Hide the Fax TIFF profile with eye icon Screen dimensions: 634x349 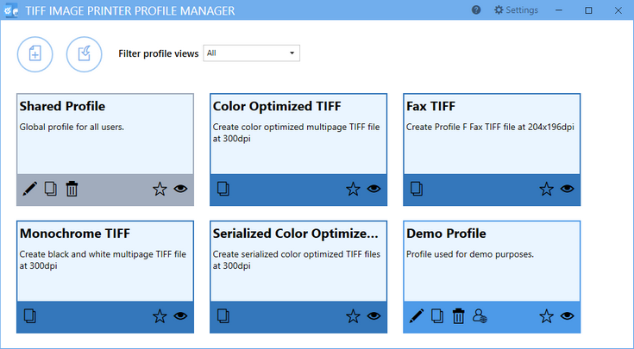pyautogui.click(x=568, y=189)
